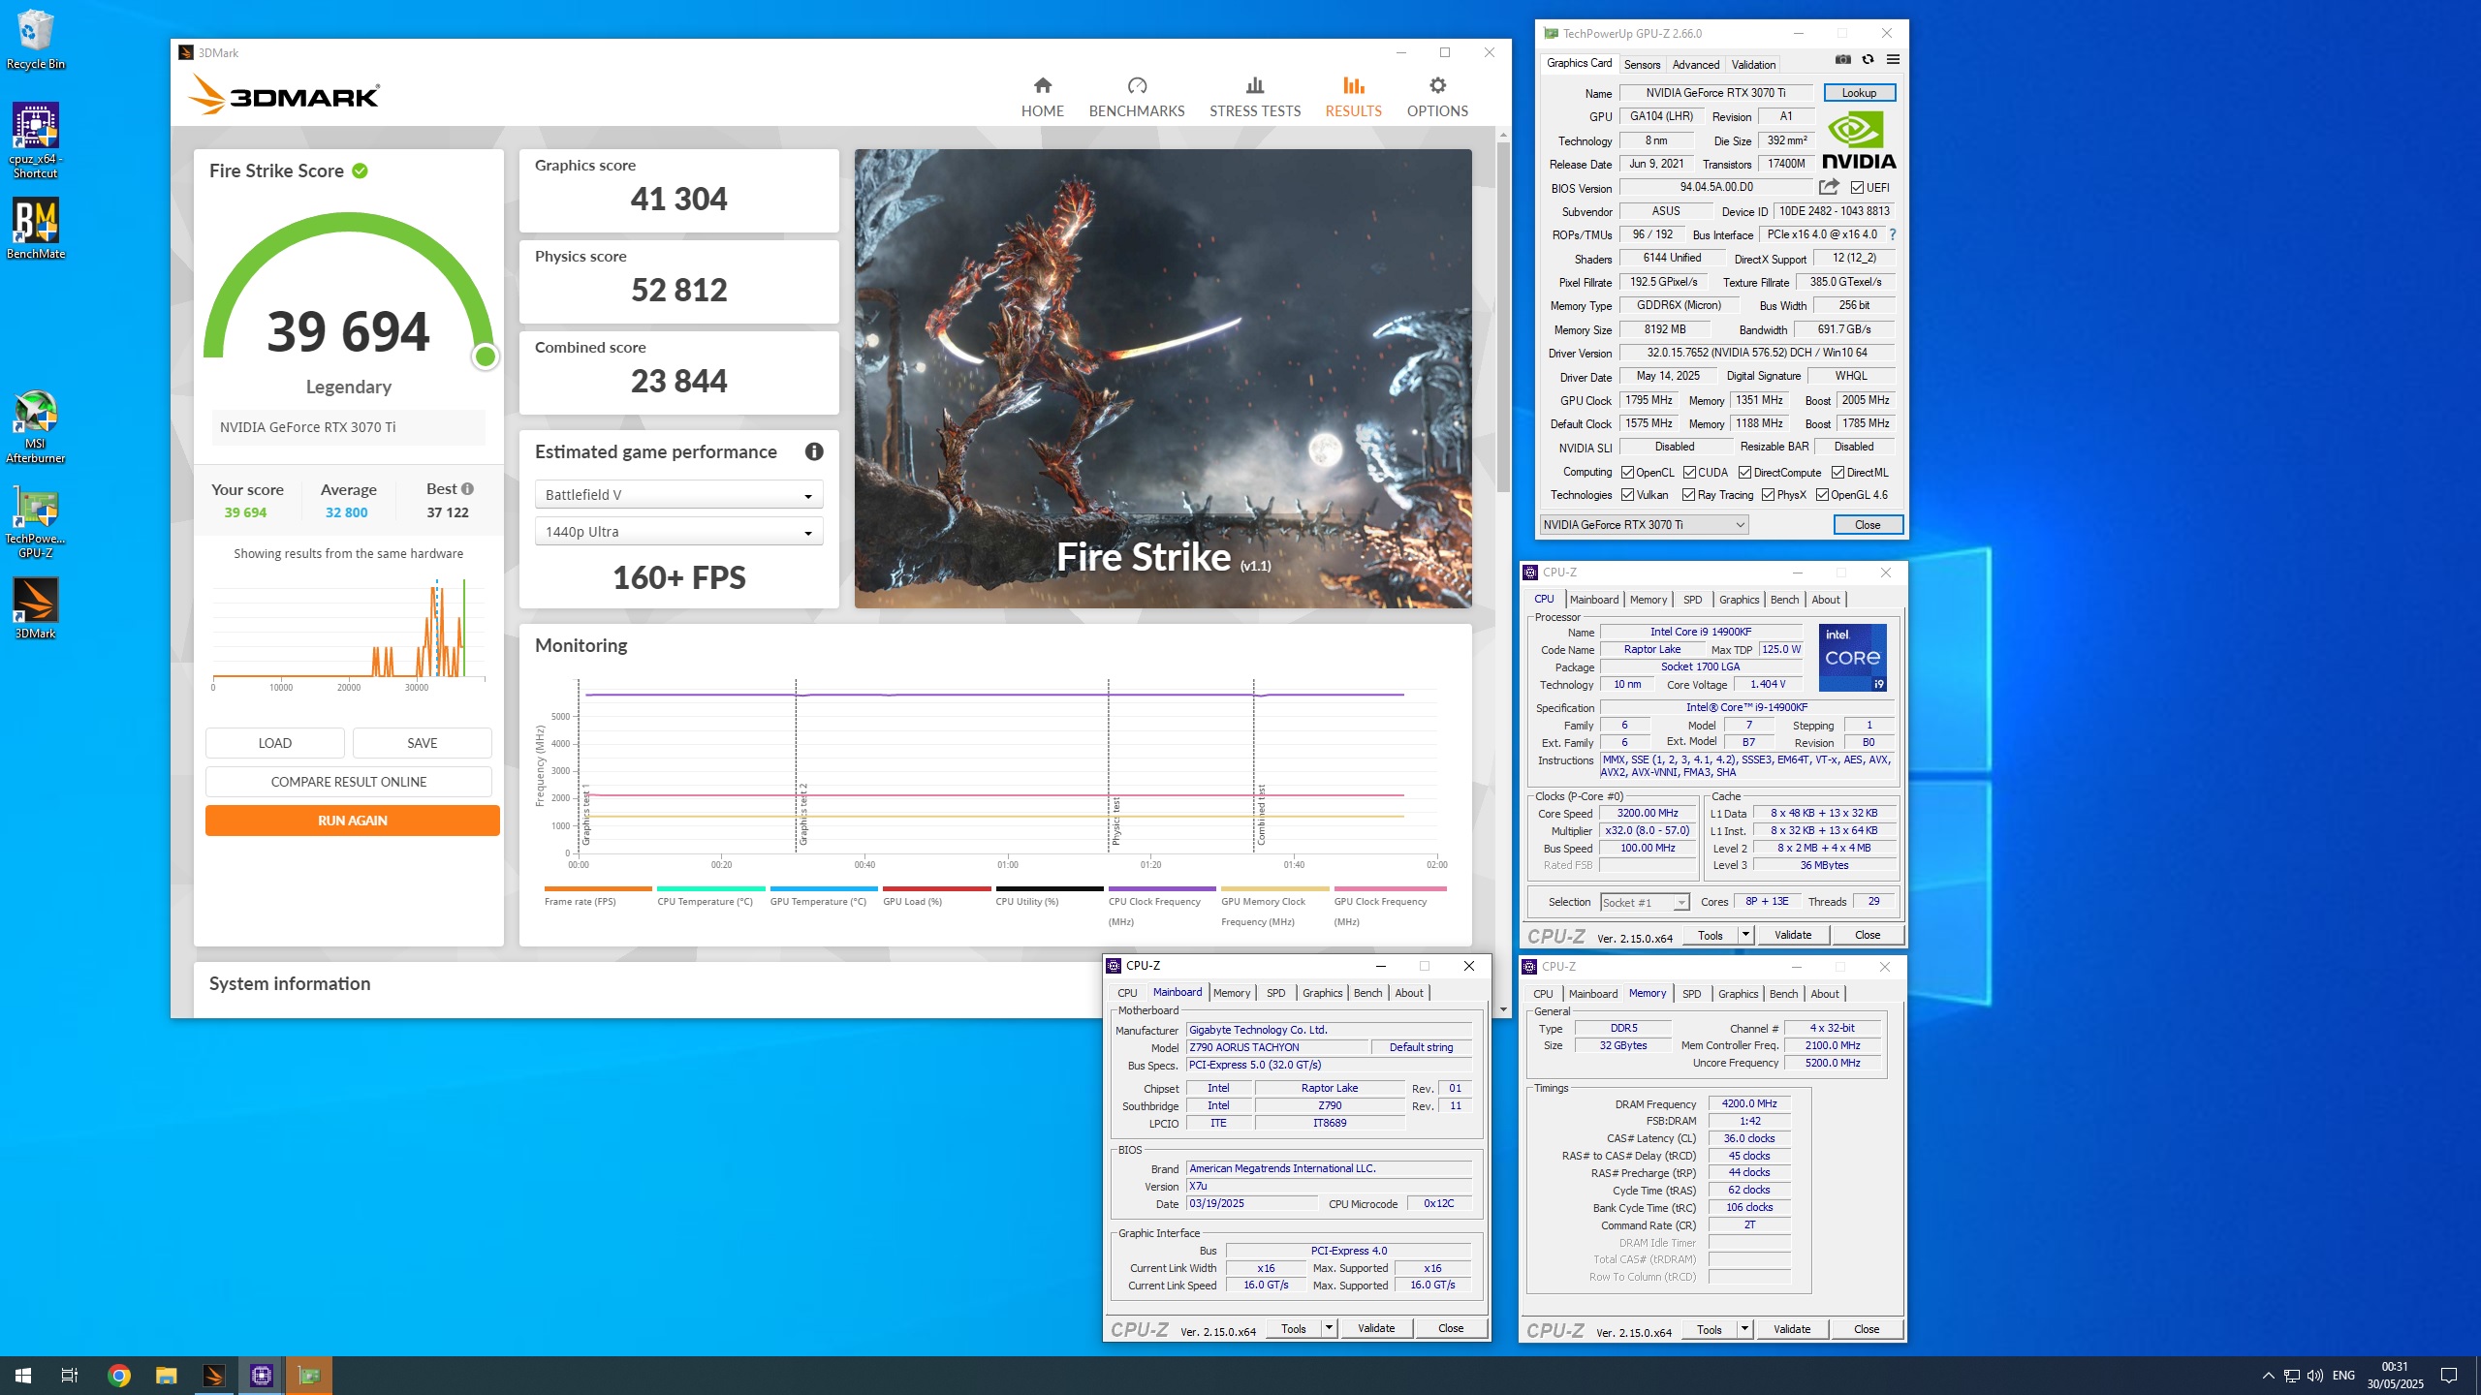Image resolution: width=2481 pixels, height=1395 pixels.
Task: Click the 3DMark vertical scrollbar thumb
Action: point(1503,318)
